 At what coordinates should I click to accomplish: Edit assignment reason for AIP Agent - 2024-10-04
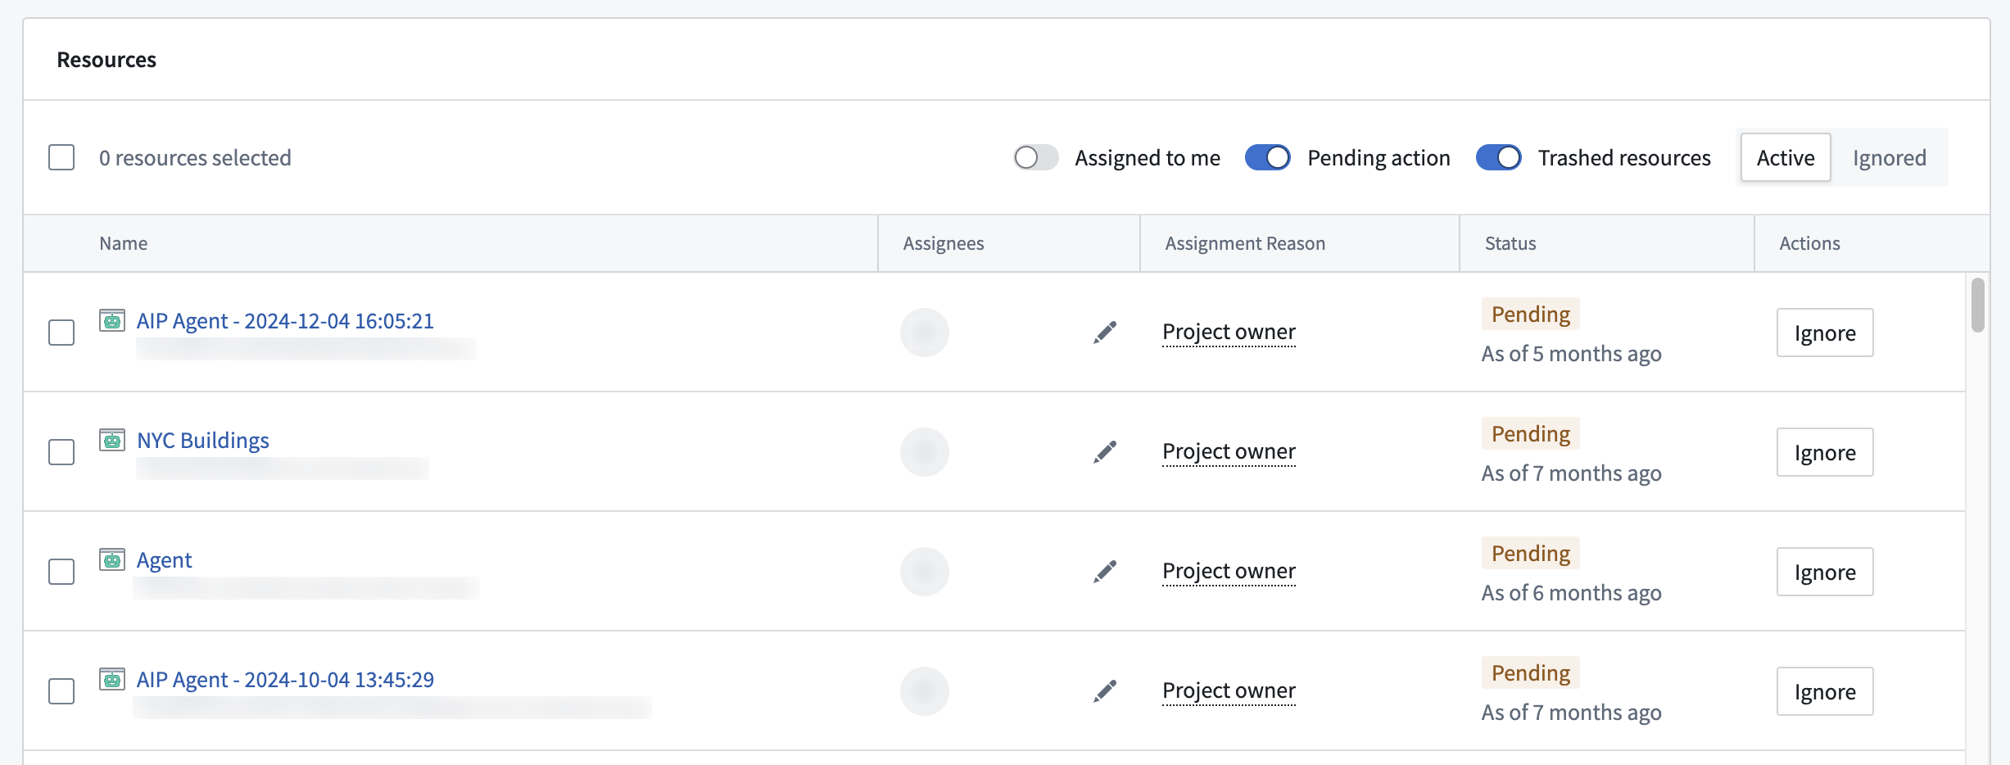click(x=1105, y=690)
